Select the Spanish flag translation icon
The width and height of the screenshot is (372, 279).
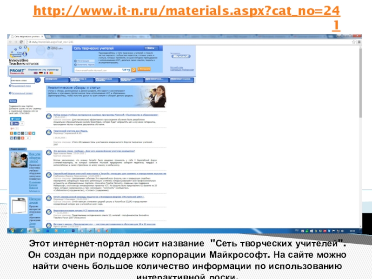[51, 73]
